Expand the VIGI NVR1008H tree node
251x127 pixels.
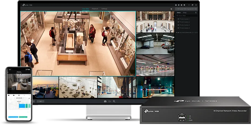tap(177, 33)
